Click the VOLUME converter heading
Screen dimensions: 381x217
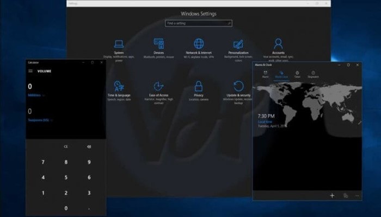[x=44, y=71]
